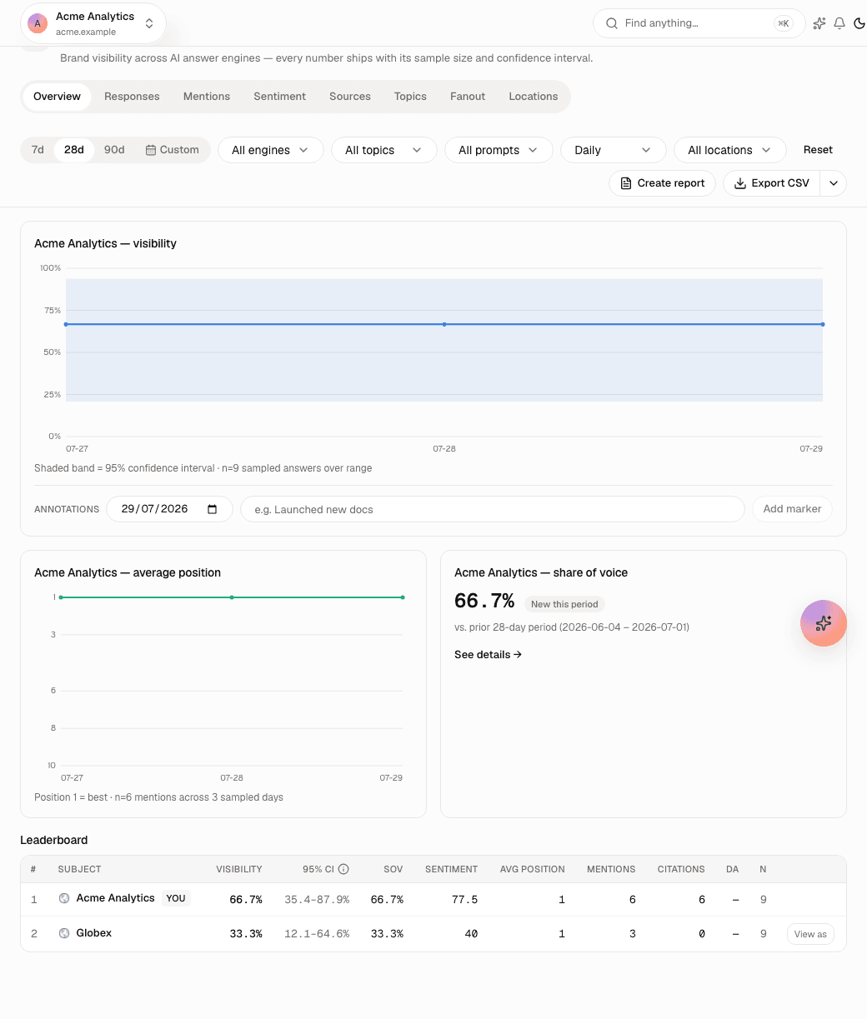The image size is (867, 1019).
Task: Toggle dark mode with the moon icon
Action: pyautogui.click(x=859, y=23)
